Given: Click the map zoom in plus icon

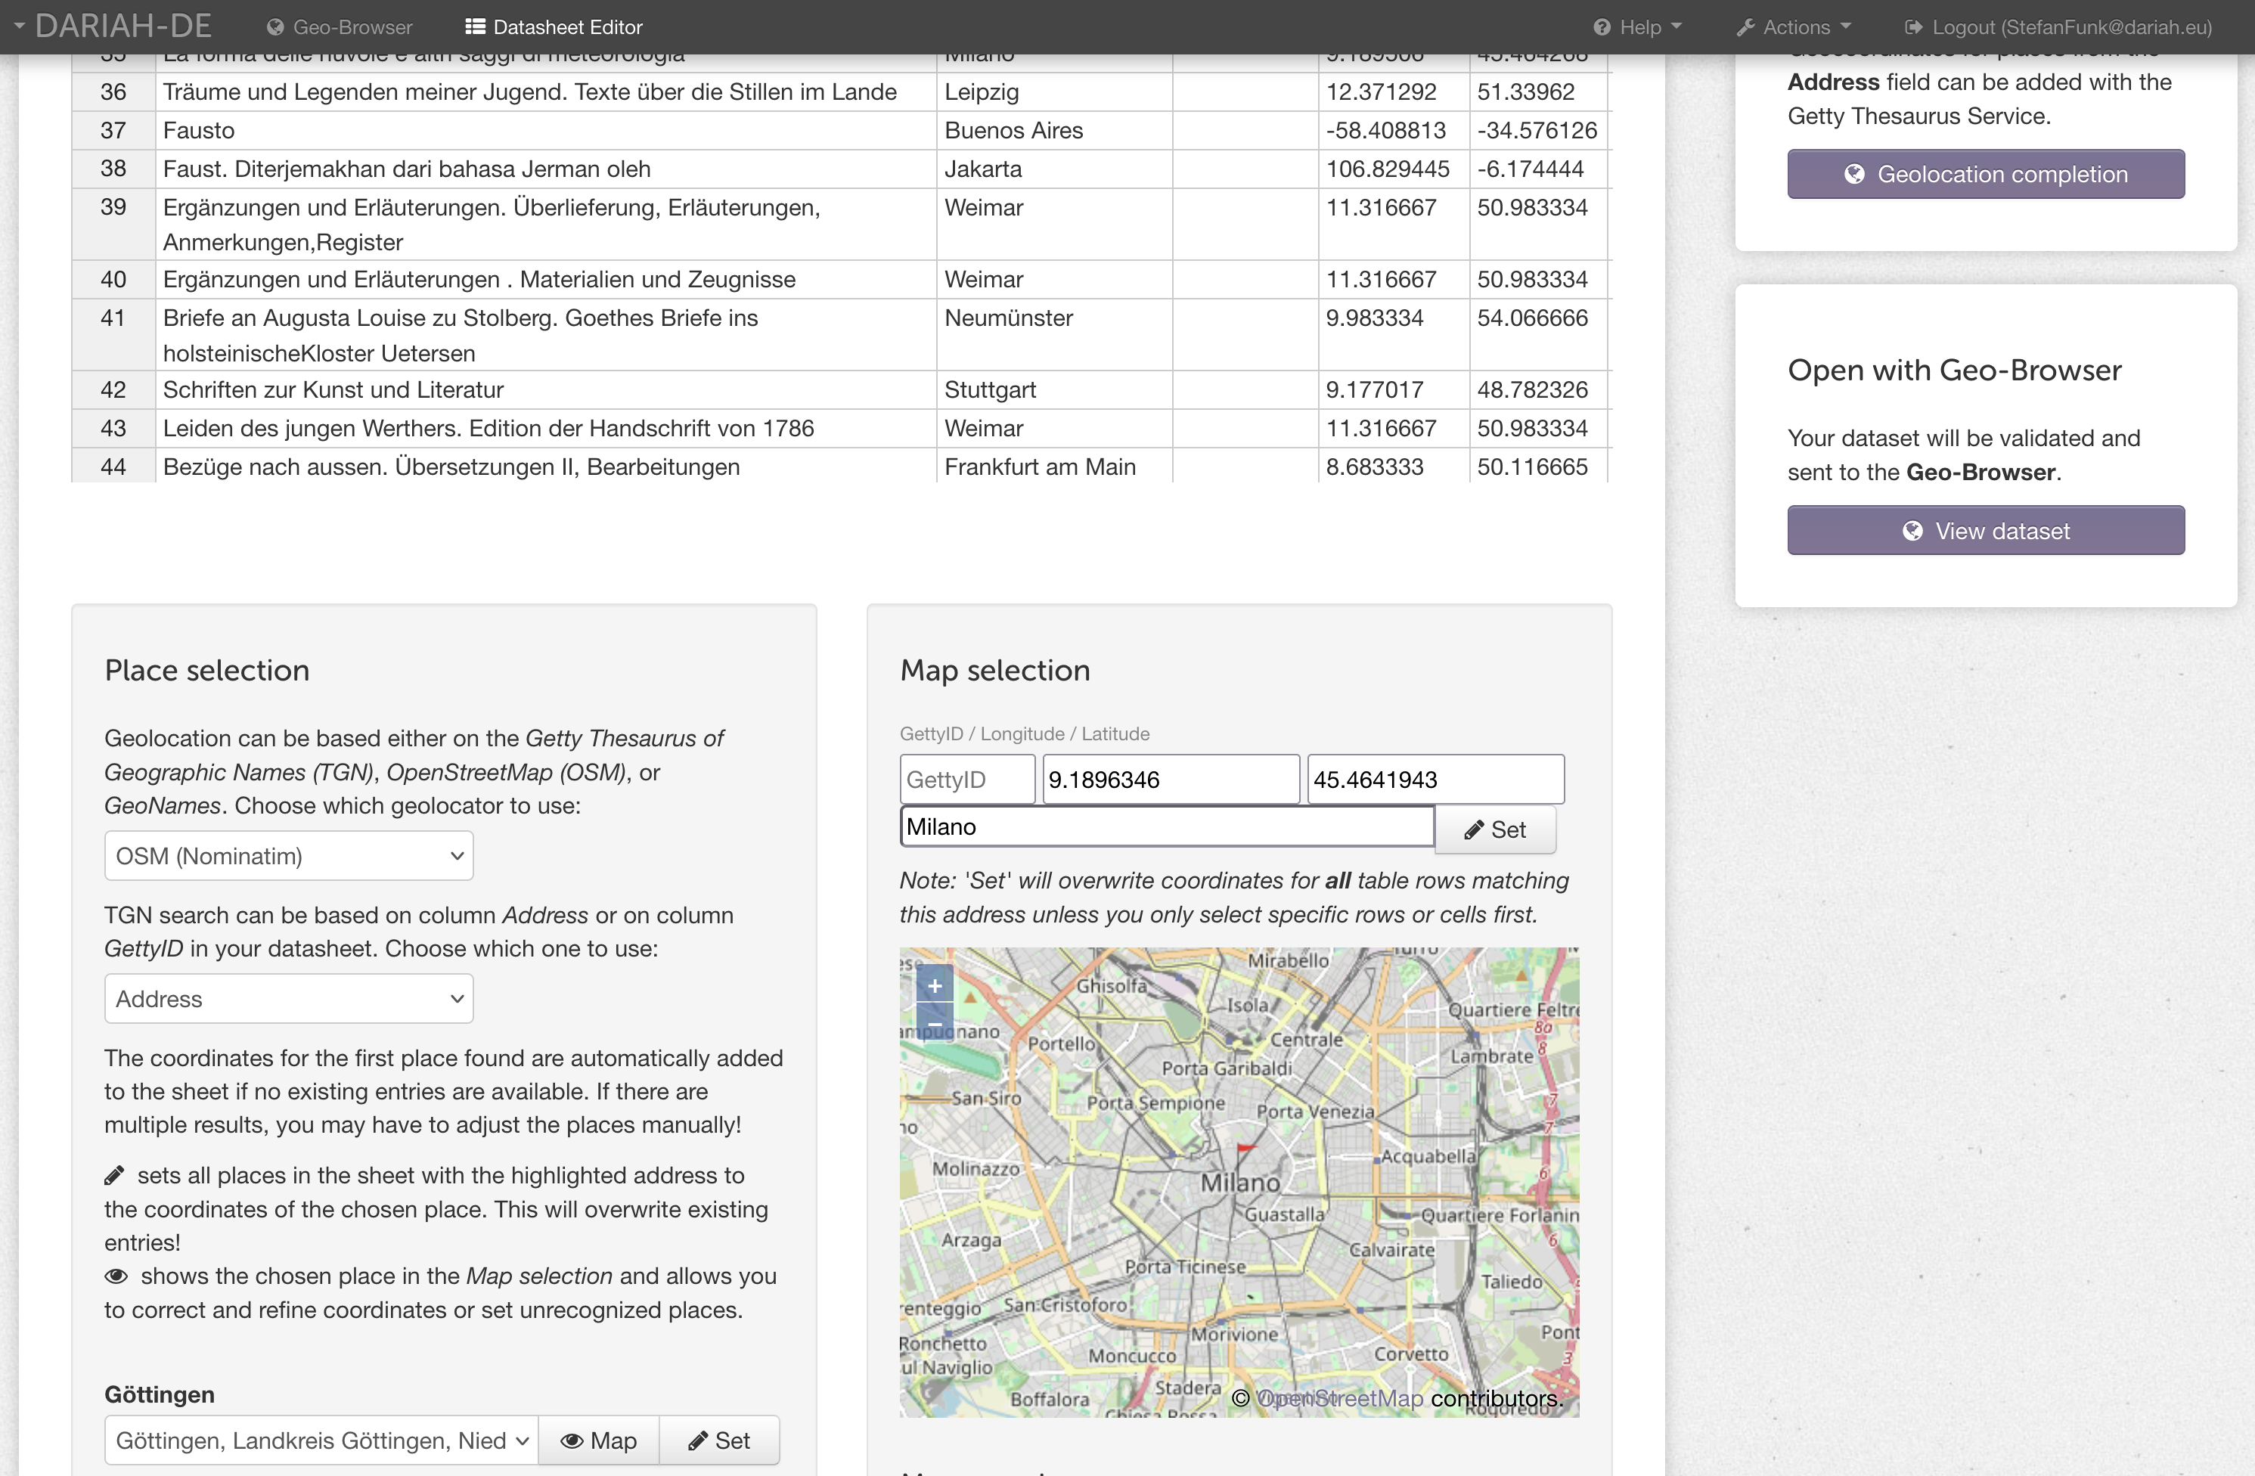Looking at the screenshot, I should (934, 985).
